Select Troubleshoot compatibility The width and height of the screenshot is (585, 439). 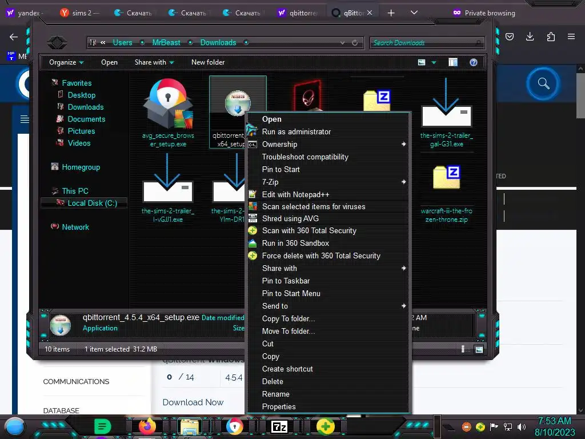(x=328, y=157)
